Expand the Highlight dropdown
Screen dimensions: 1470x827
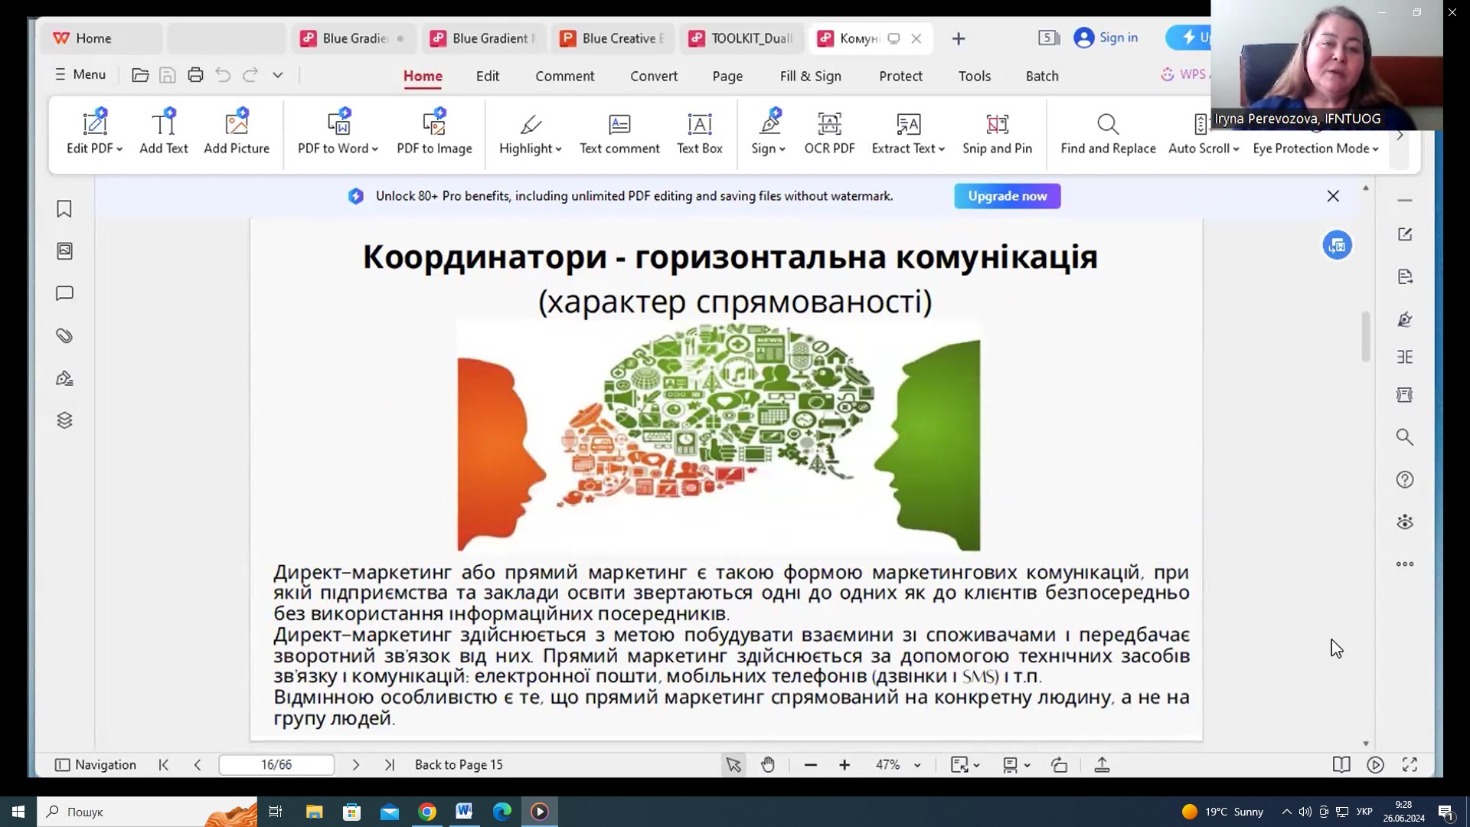coord(559,149)
